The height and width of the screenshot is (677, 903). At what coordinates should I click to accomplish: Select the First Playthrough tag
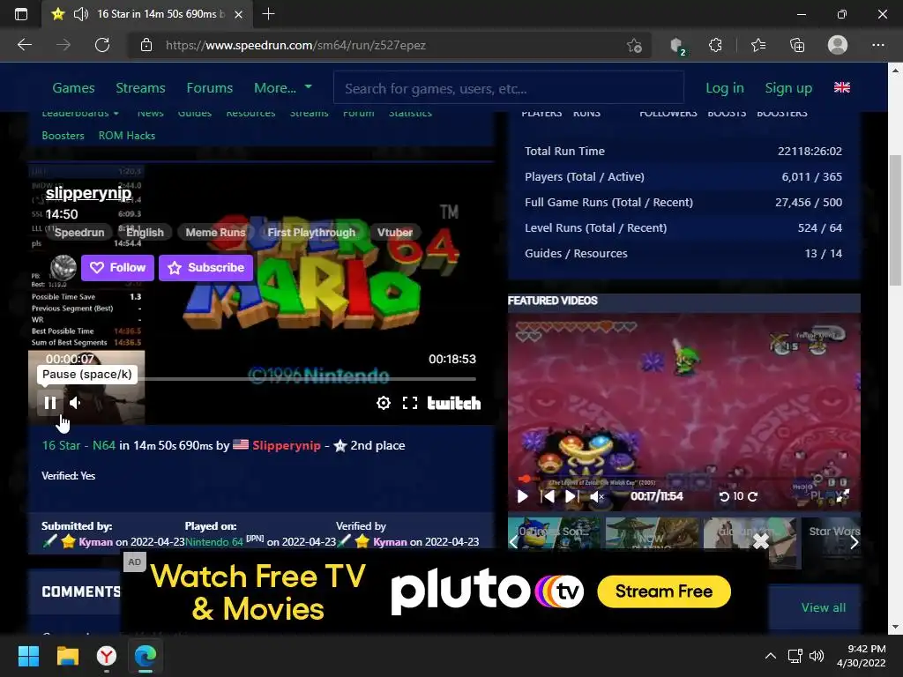(311, 233)
